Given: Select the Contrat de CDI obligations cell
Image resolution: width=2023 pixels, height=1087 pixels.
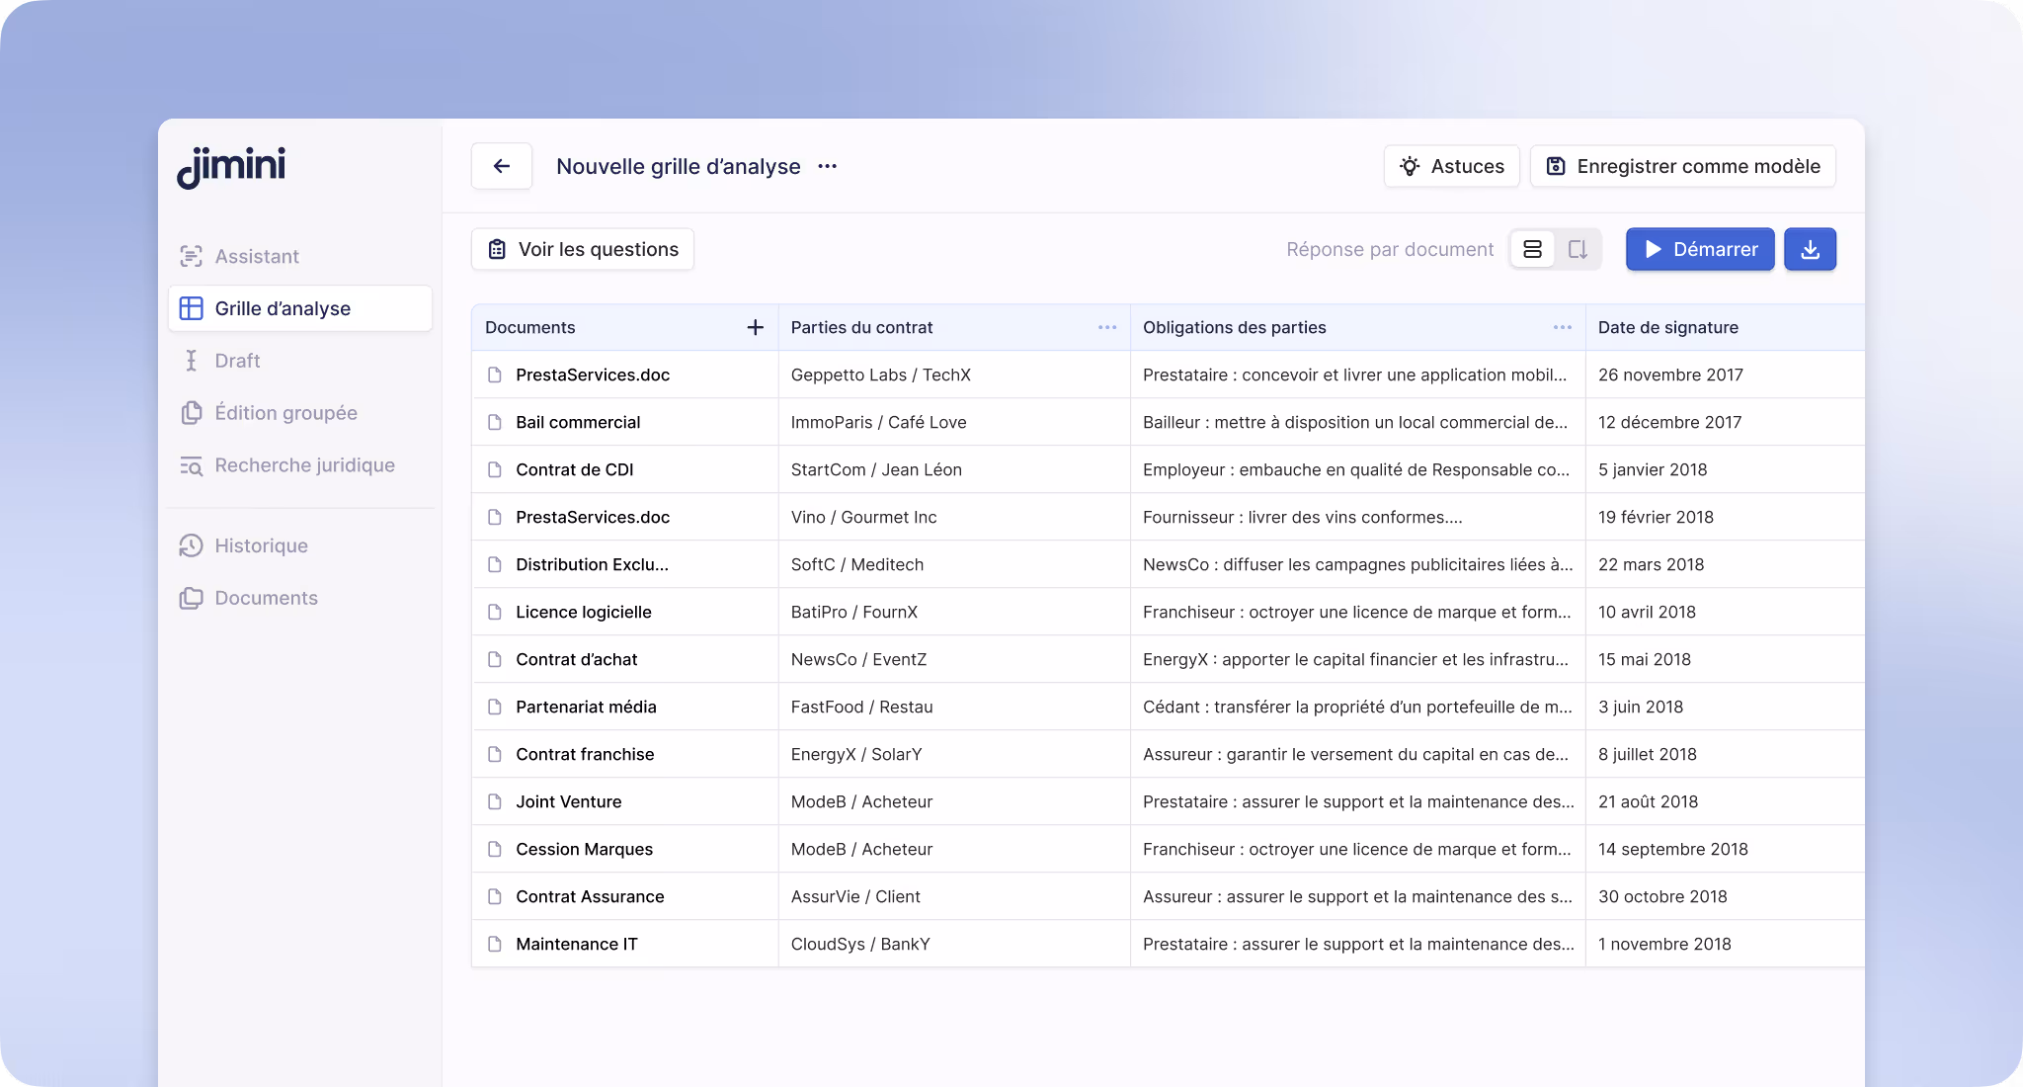Looking at the screenshot, I should coord(1355,469).
